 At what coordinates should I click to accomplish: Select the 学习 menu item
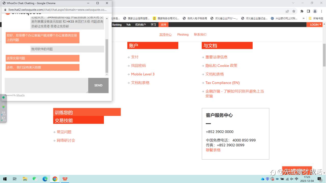click(x=153, y=25)
